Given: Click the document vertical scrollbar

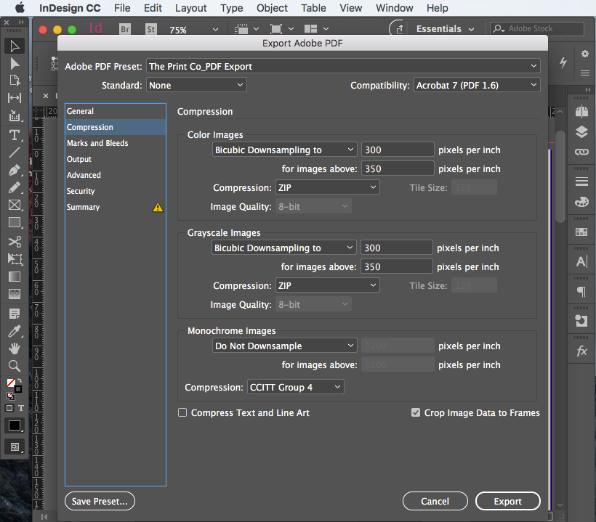Looking at the screenshot, I should [560, 176].
